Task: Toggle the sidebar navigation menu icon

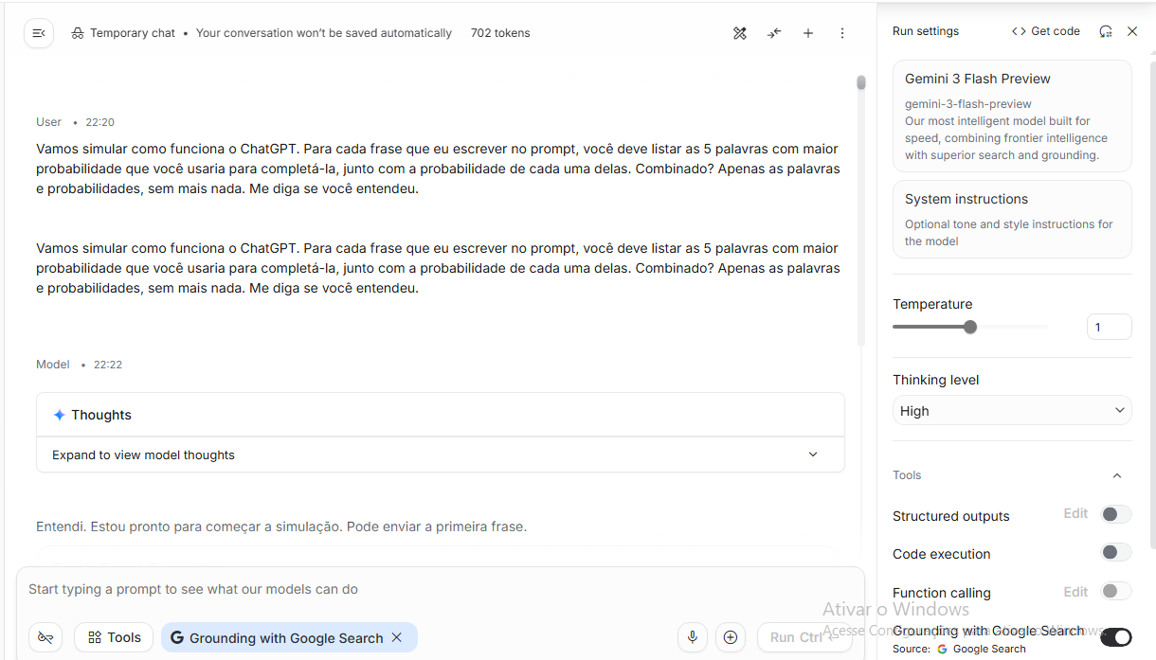Action: coord(39,33)
